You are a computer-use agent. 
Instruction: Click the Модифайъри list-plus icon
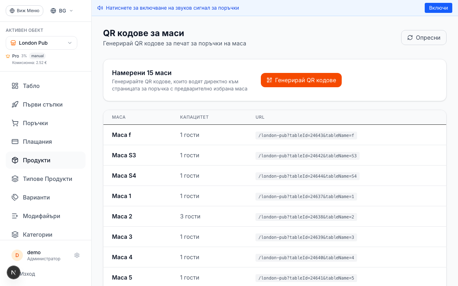click(15, 216)
